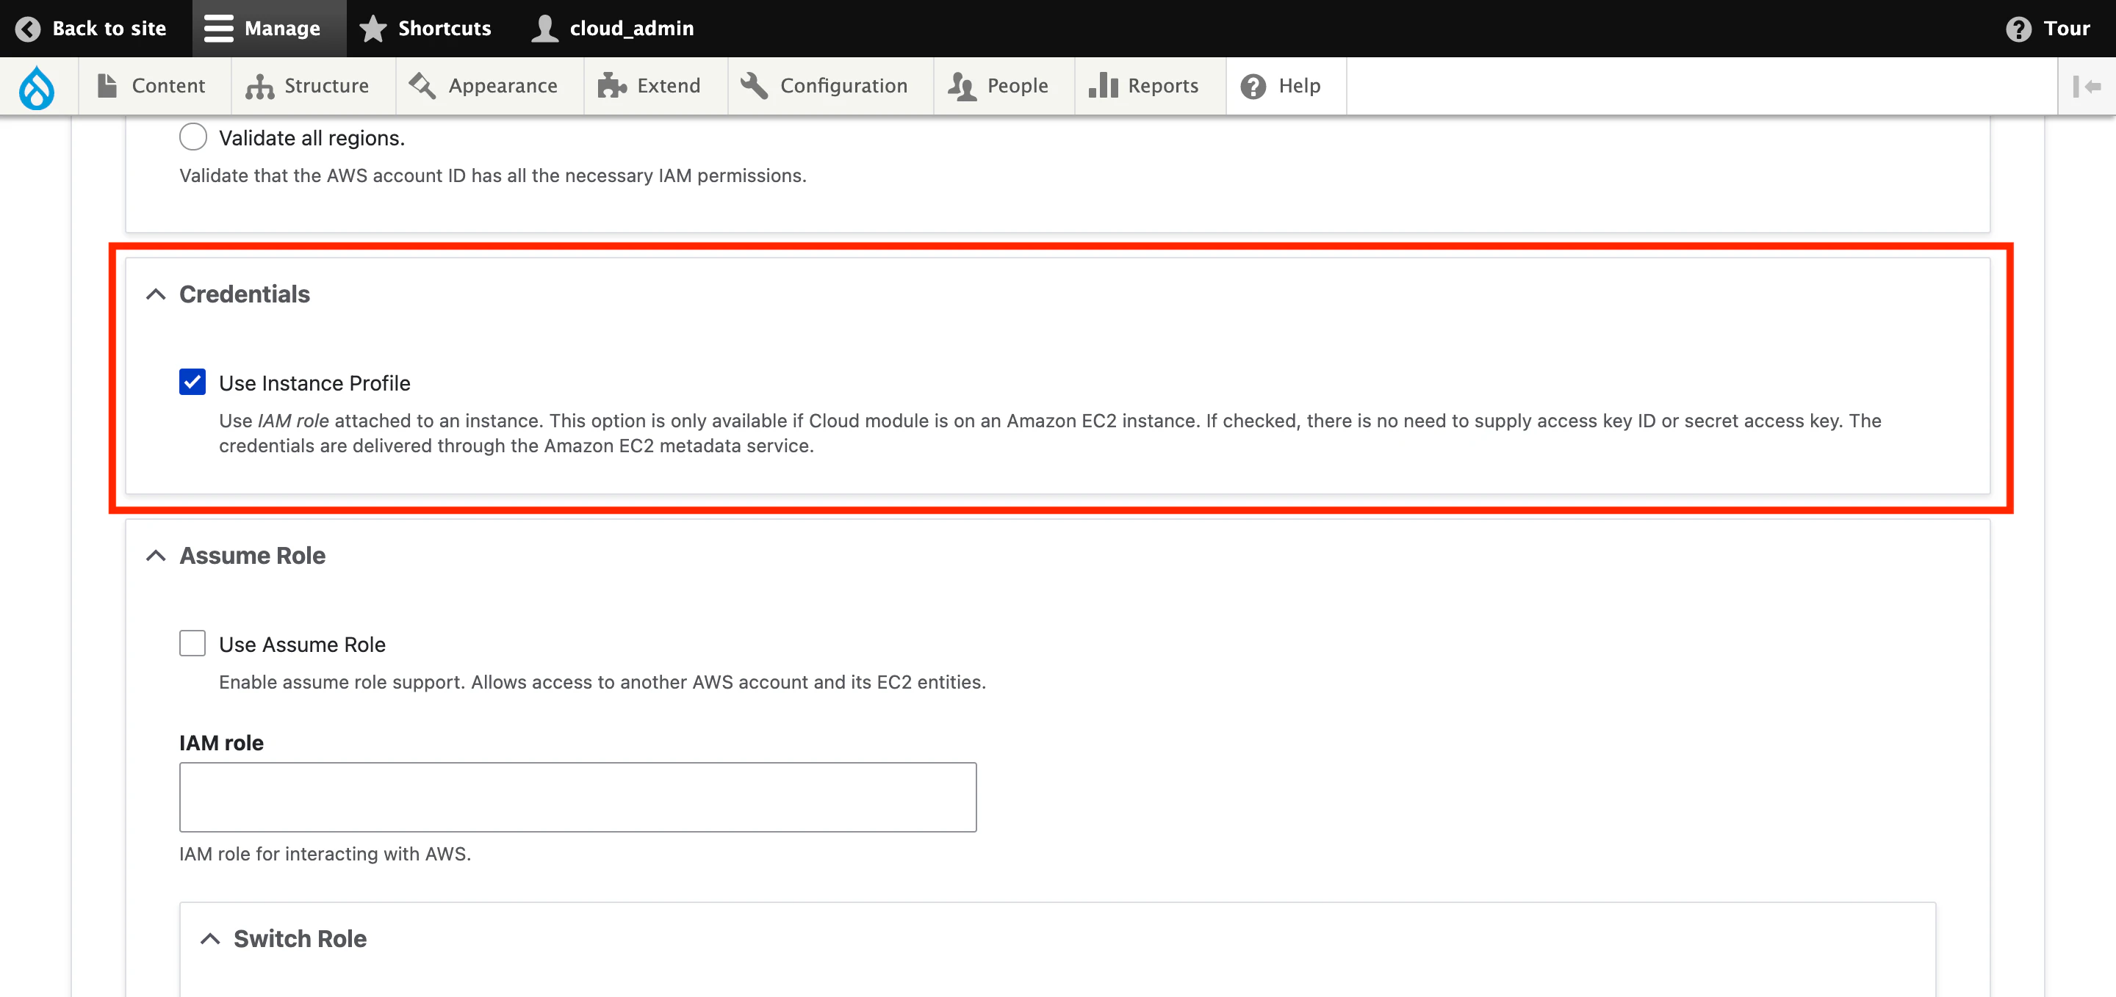
Task: Open the Extend menu label
Action: 669,85
